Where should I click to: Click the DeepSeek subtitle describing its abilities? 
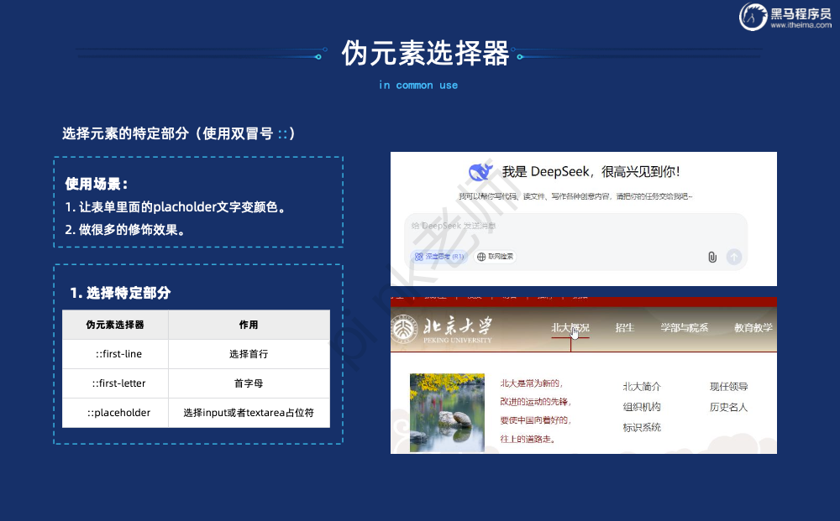tap(575, 196)
